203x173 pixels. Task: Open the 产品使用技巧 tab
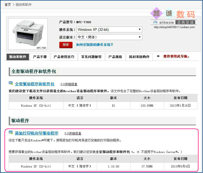coord(64,57)
